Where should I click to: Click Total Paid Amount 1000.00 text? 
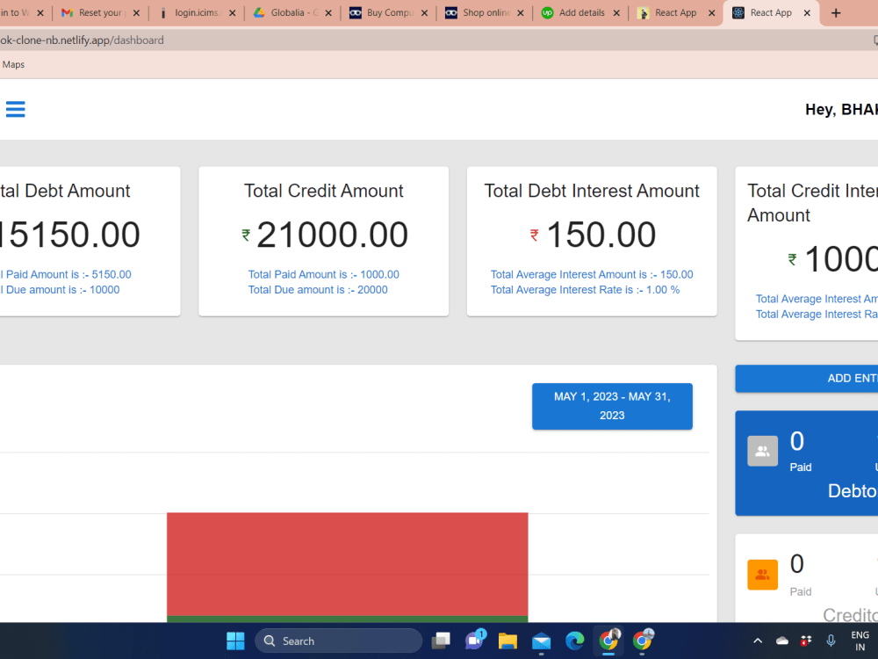coord(324,274)
